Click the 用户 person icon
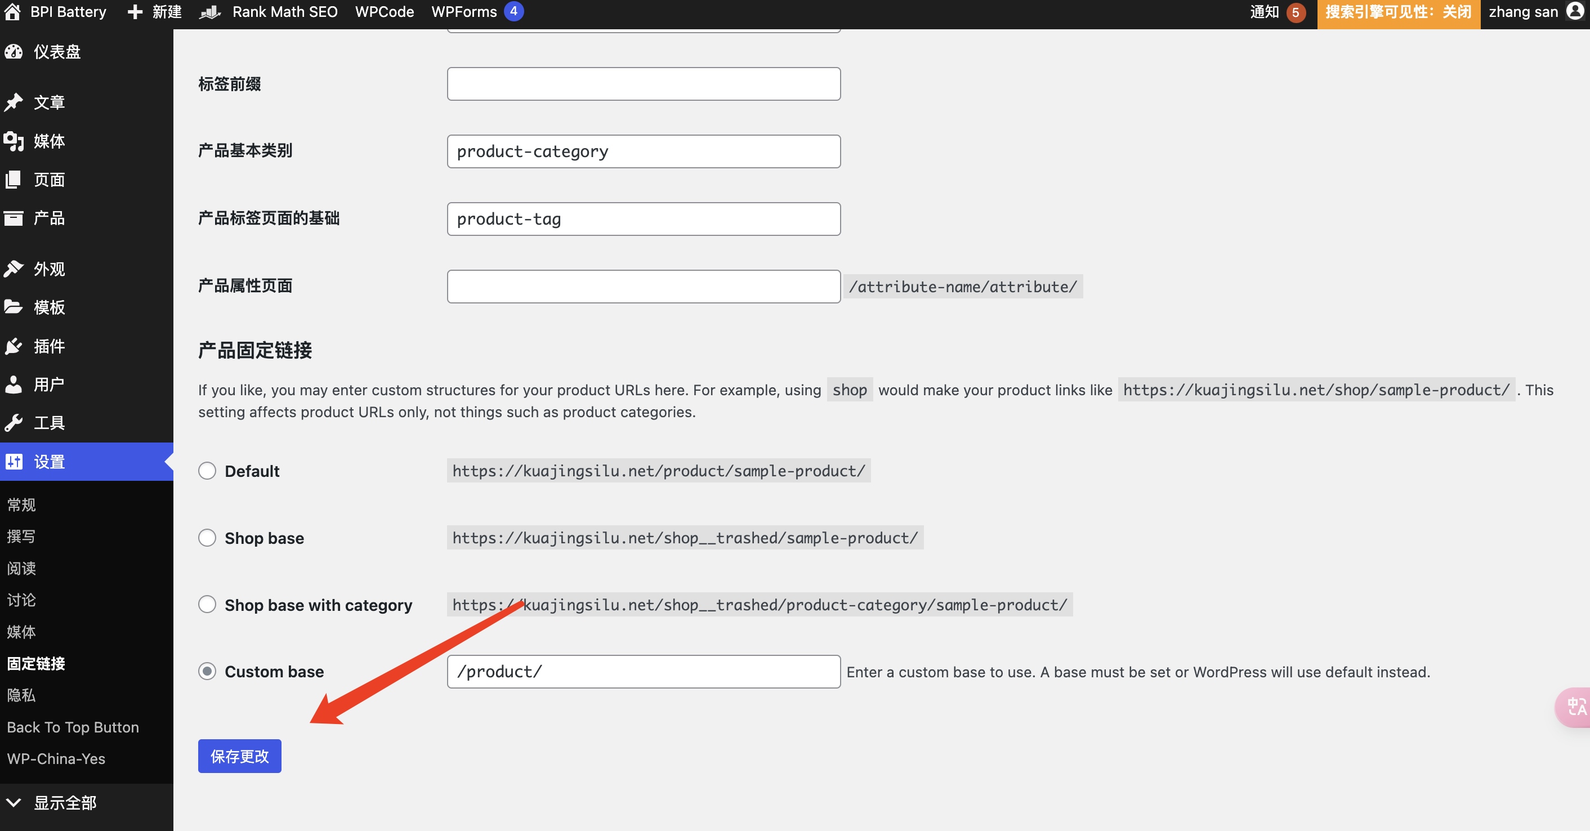The height and width of the screenshot is (831, 1590). 14,384
